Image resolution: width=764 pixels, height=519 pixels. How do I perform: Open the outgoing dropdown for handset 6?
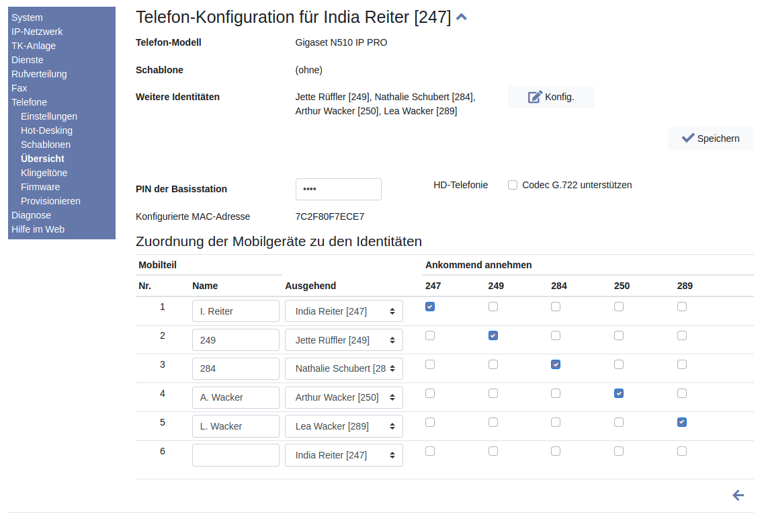click(343, 455)
